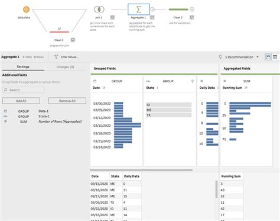This screenshot has height=221, width=280.
Task: Click the description icon beside Clean 1
Action: (73, 40)
